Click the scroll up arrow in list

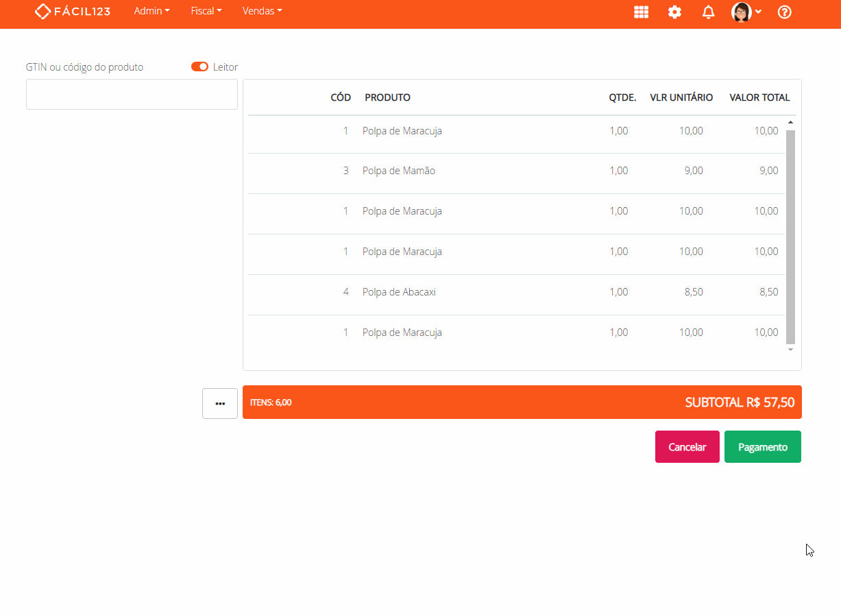click(790, 123)
